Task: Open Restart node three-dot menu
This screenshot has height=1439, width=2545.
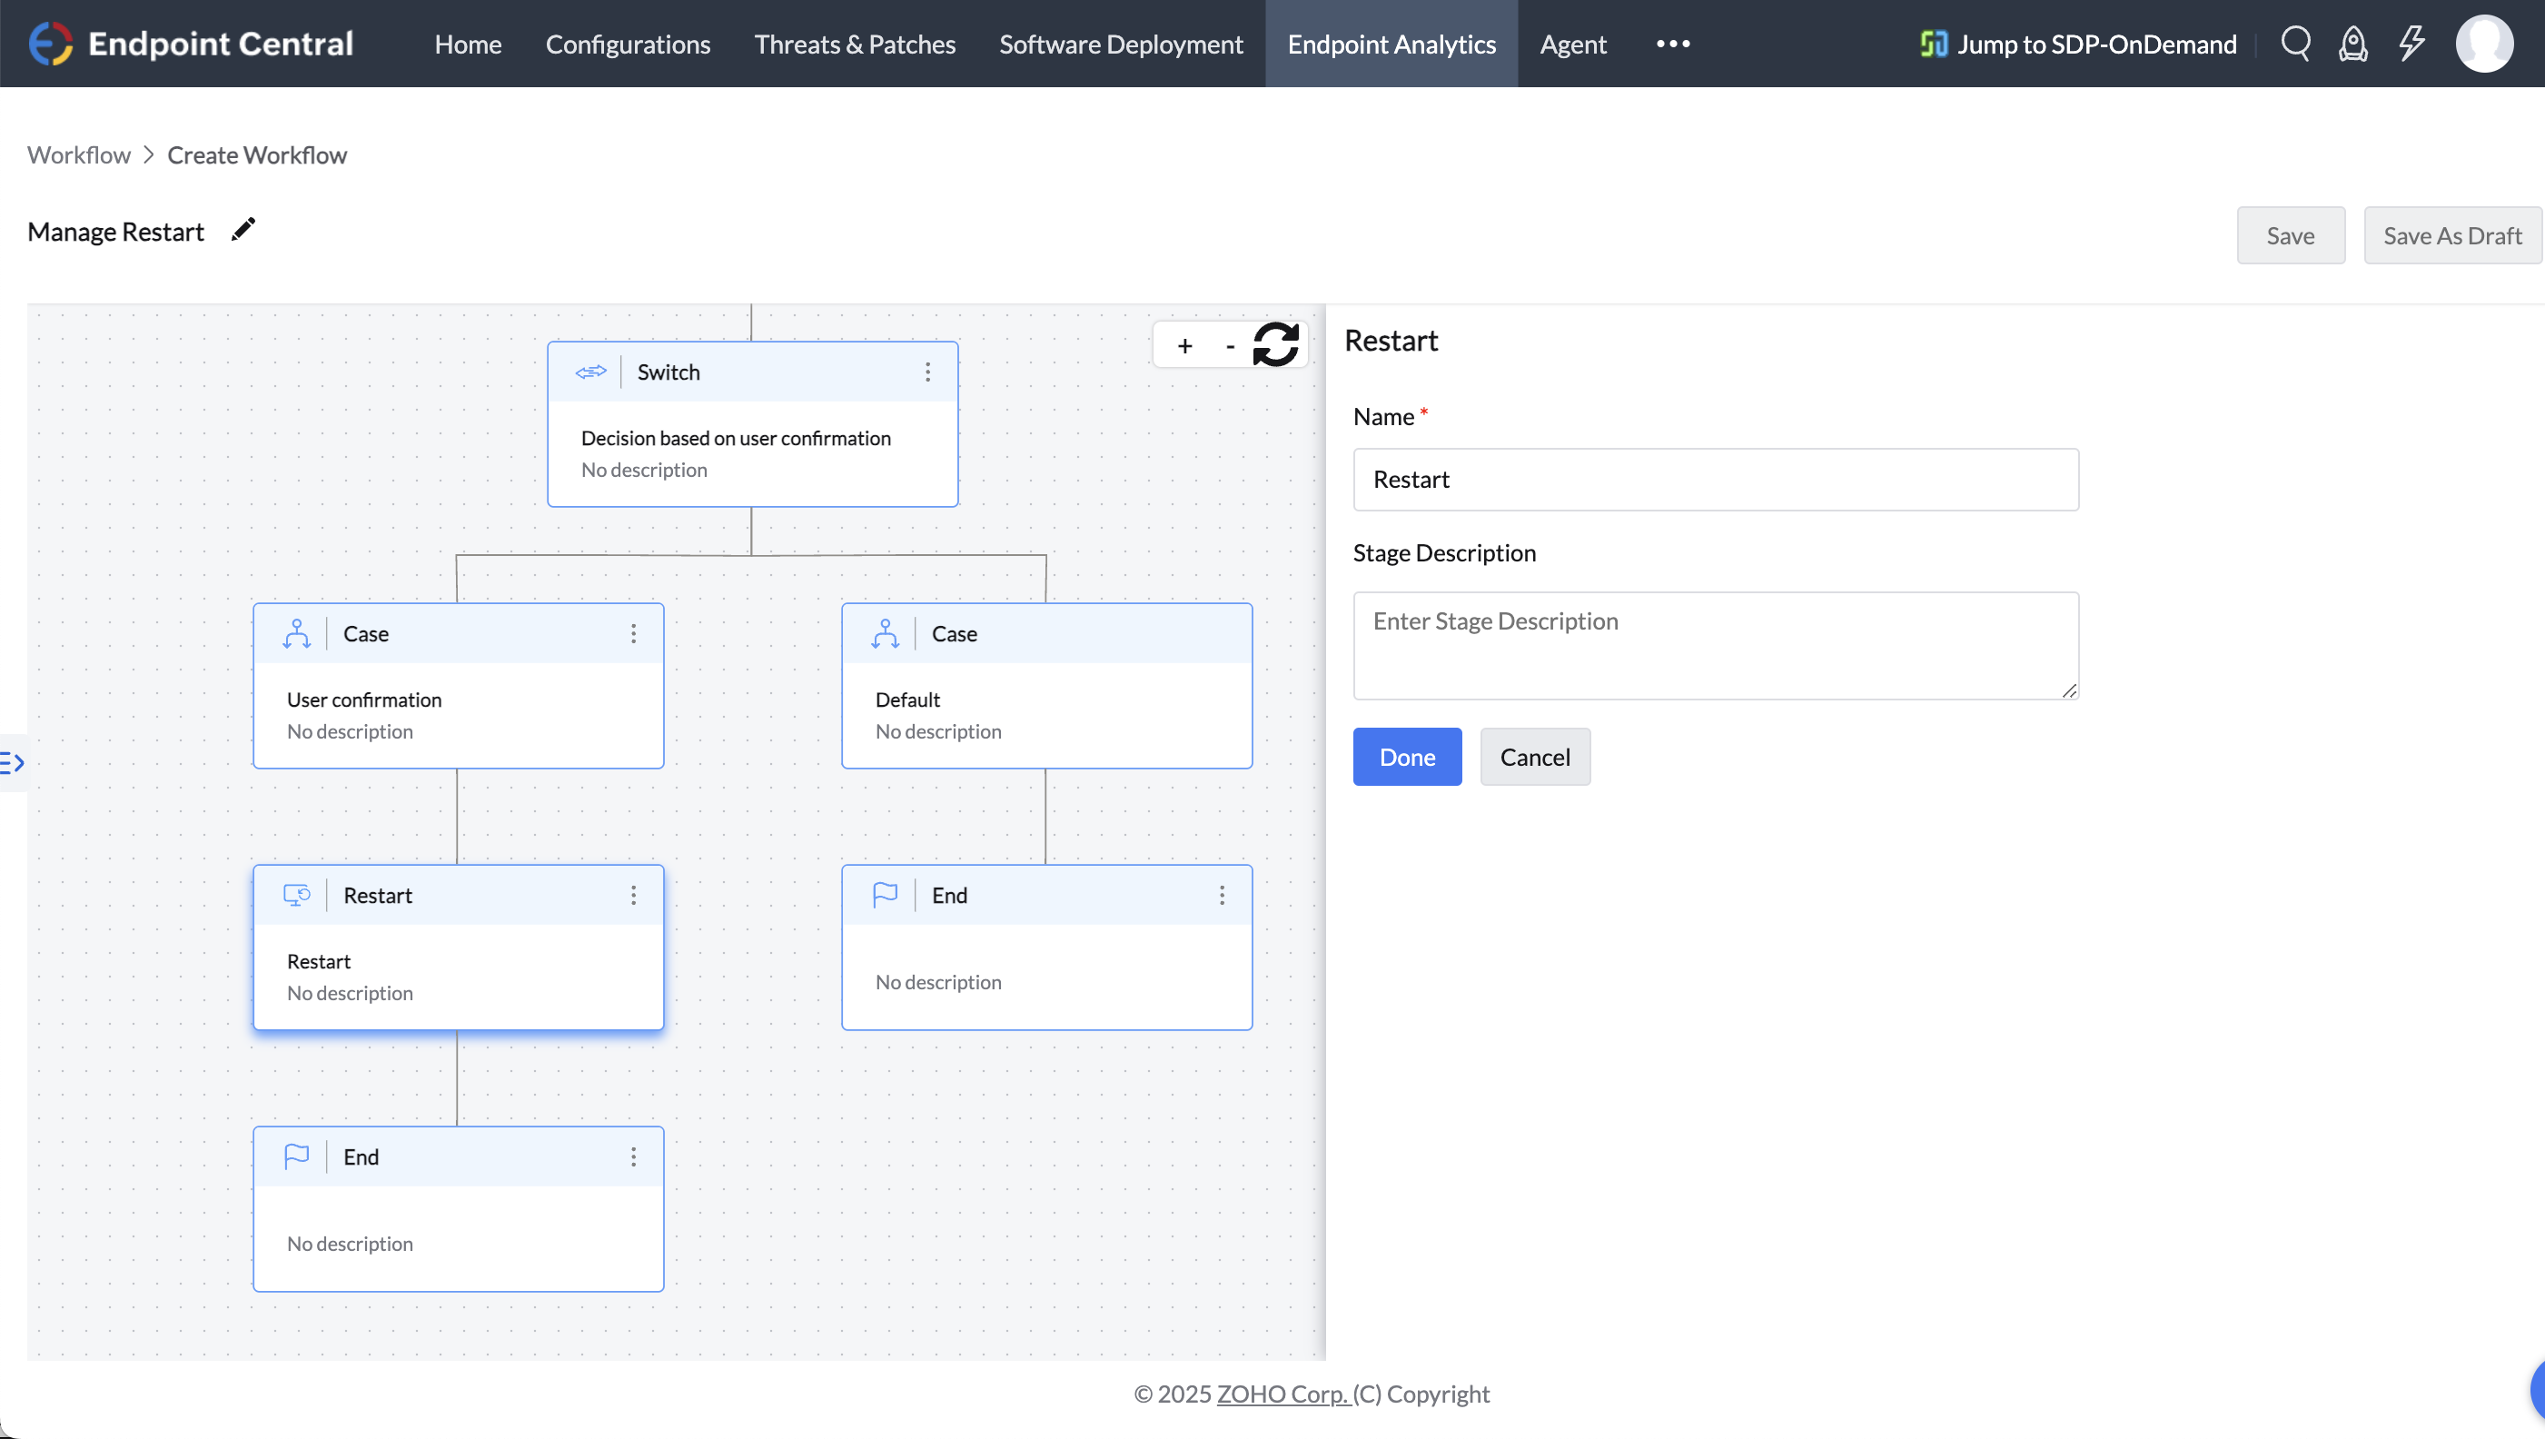Action: click(633, 896)
